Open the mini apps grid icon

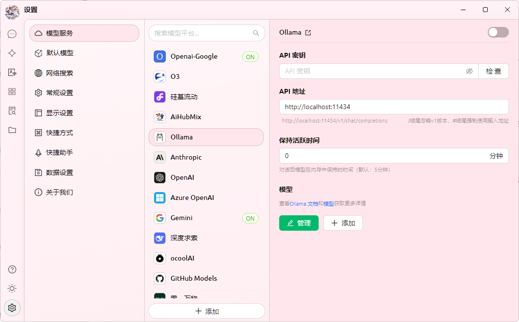pyautogui.click(x=12, y=92)
